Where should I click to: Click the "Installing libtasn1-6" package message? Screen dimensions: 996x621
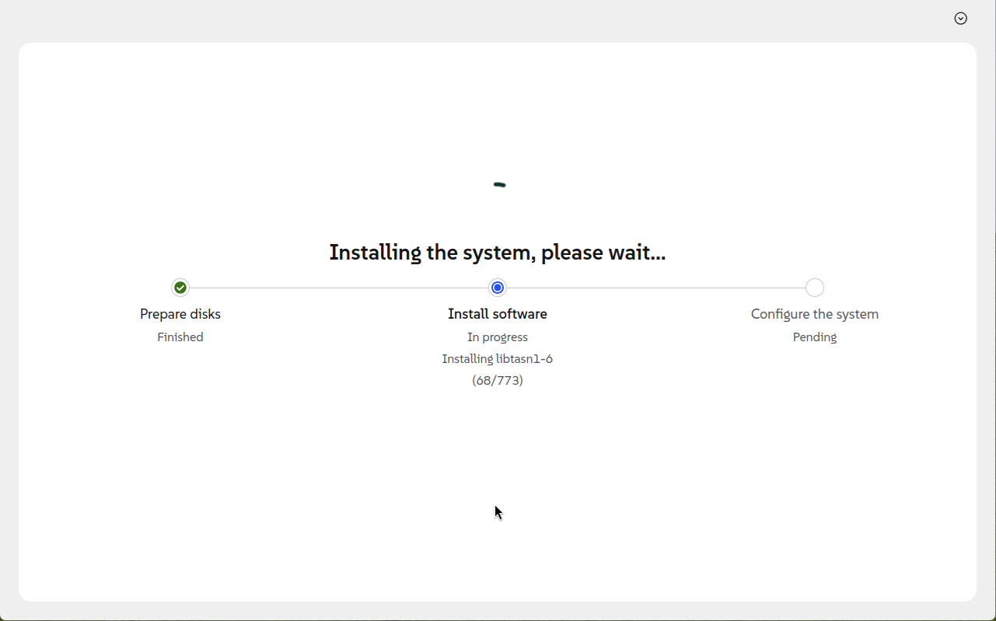[498, 359]
